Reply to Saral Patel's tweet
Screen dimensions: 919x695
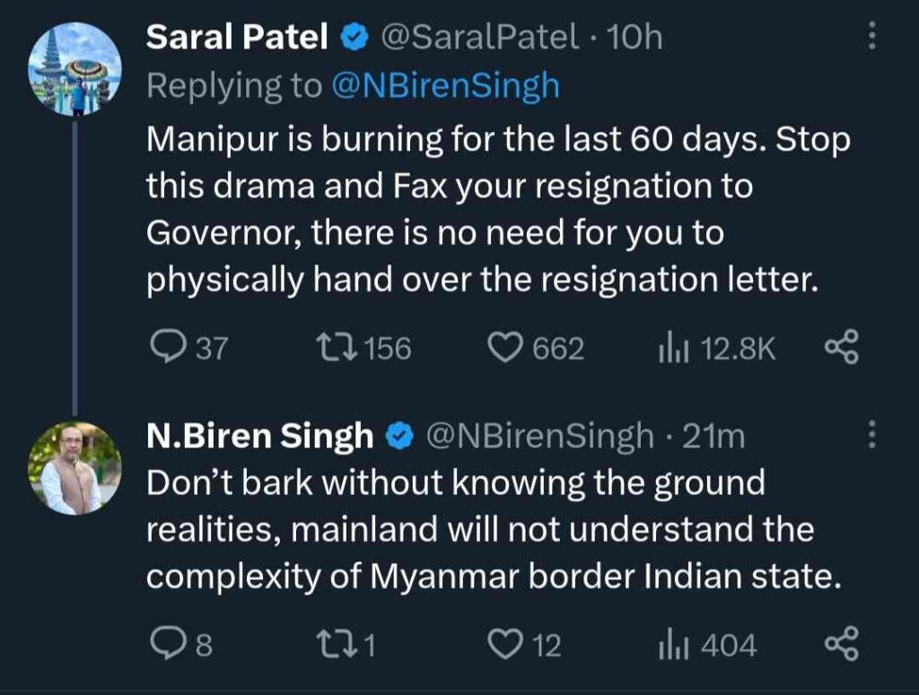(x=166, y=348)
